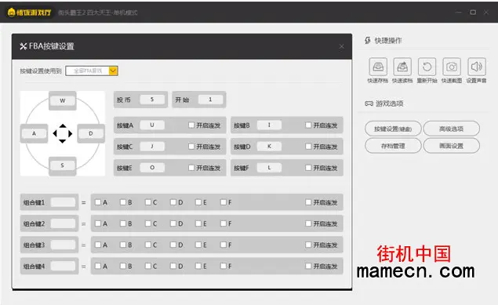This screenshot has height=305, width=498.
Task: Click the 按键B key field I
Action: [x=269, y=125]
